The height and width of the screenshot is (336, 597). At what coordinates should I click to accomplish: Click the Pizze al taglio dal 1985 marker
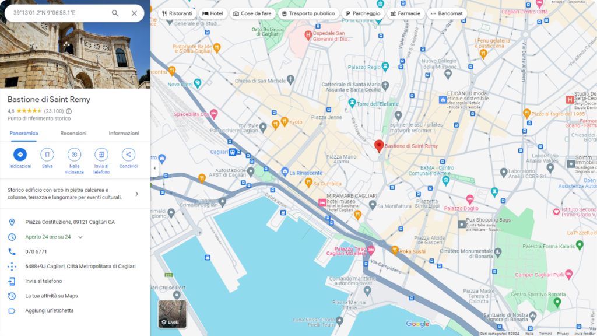[x=526, y=113]
